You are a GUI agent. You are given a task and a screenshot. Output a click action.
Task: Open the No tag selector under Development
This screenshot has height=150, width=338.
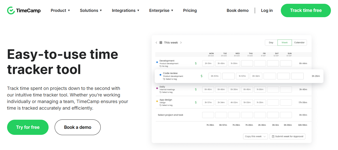pyautogui.click(x=164, y=66)
